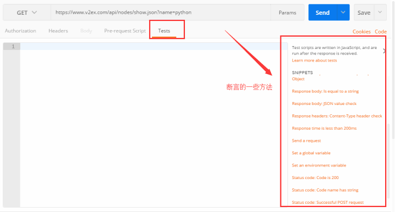Switch to the Pre-request Script tab
This screenshot has height=212, width=395.
click(125, 31)
